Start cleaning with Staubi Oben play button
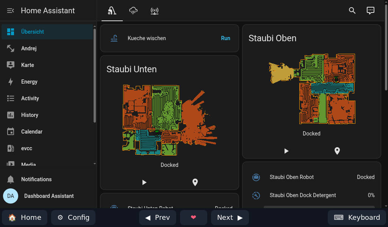Image resolution: width=388 pixels, height=227 pixels. 286,151
